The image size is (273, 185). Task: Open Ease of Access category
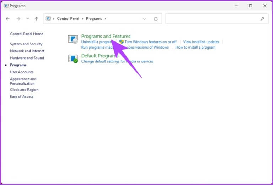coord(22,97)
